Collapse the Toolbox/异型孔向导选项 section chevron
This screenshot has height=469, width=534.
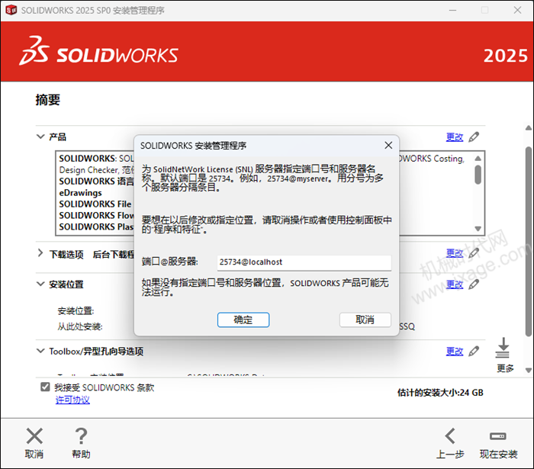point(40,351)
